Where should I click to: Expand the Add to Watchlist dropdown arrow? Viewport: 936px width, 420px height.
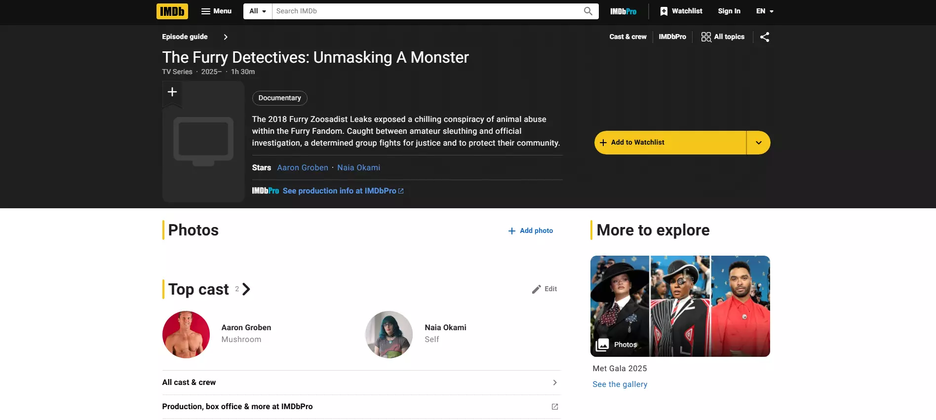(x=759, y=143)
